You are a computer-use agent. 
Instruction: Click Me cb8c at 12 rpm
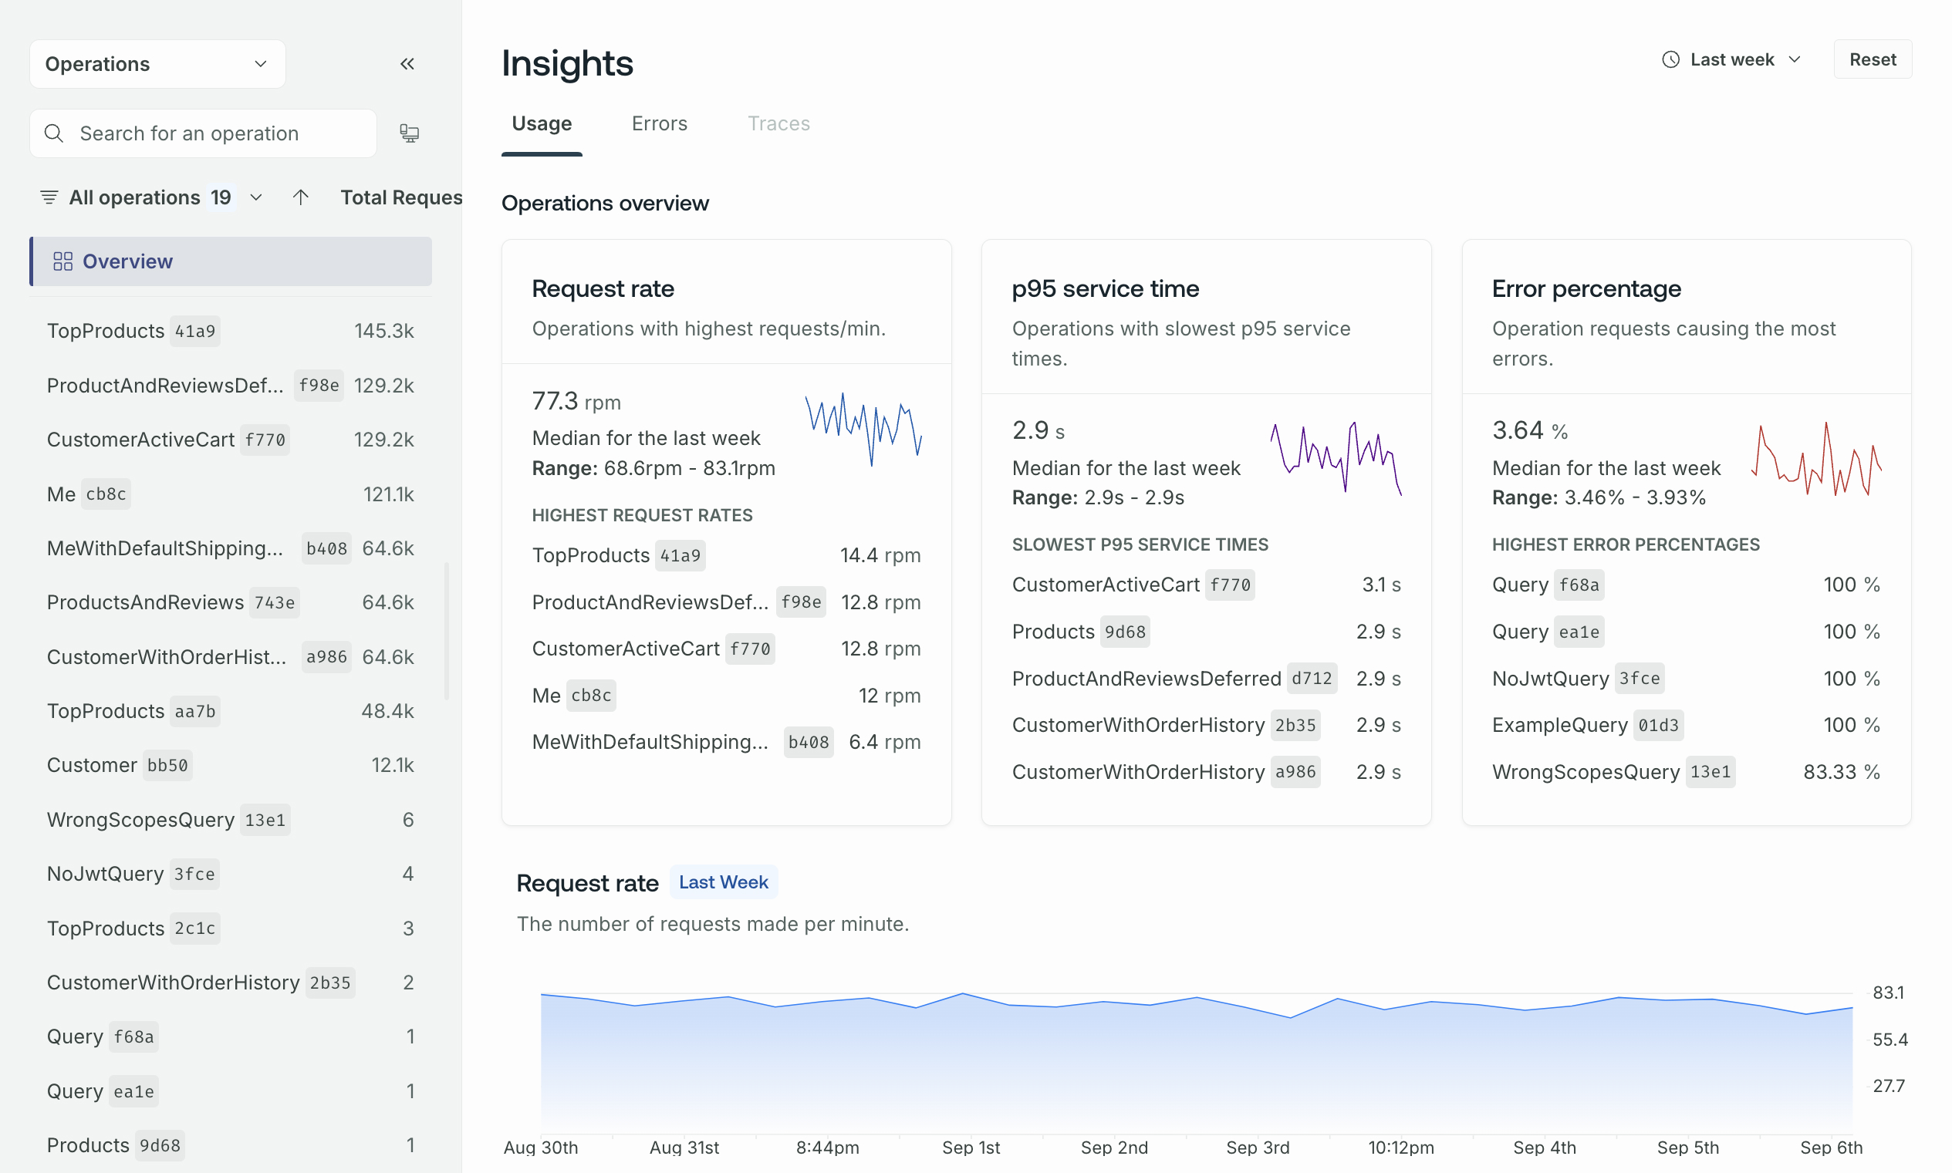click(x=726, y=696)
